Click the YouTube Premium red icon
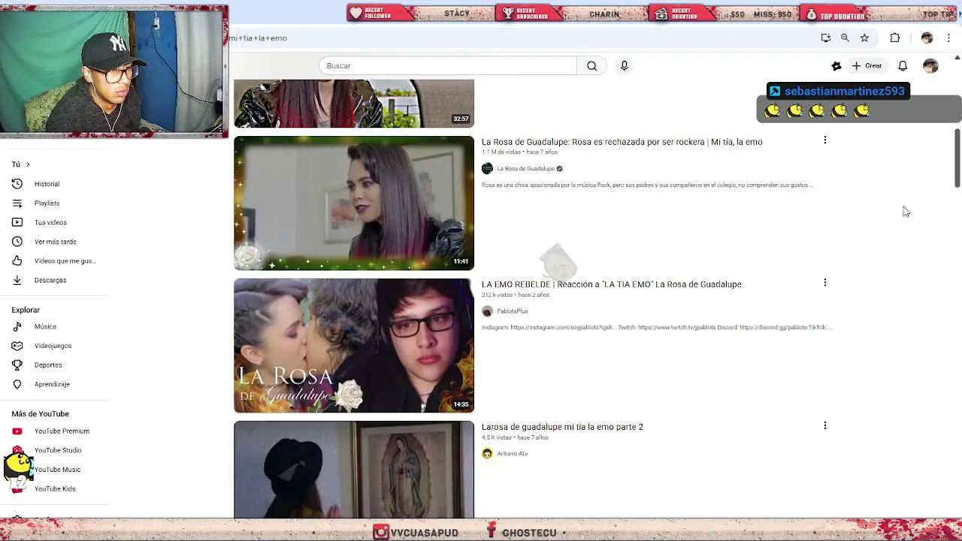Screen dimensions: 962x541 click(x=17, y=431)
